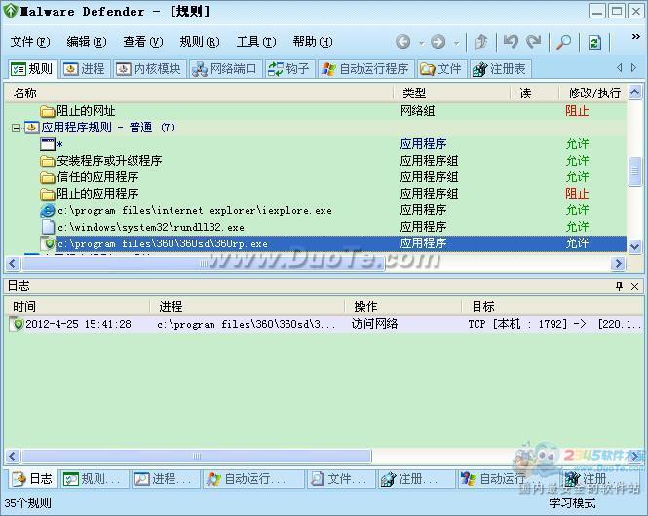The height and width of the screenshot is (516, 648).
Task: Switch to the 规则 top tab
Action: point(32,69)
